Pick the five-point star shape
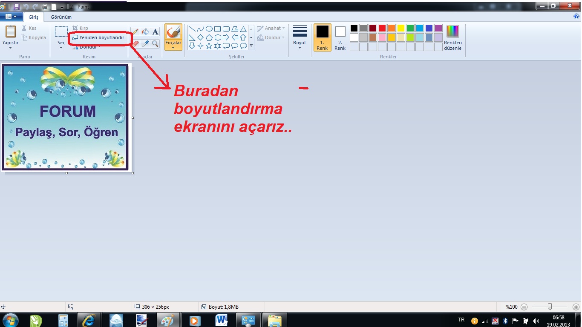The width and height of the screenshot is (582, 327). pyautogui.click(x=209, y=46)
